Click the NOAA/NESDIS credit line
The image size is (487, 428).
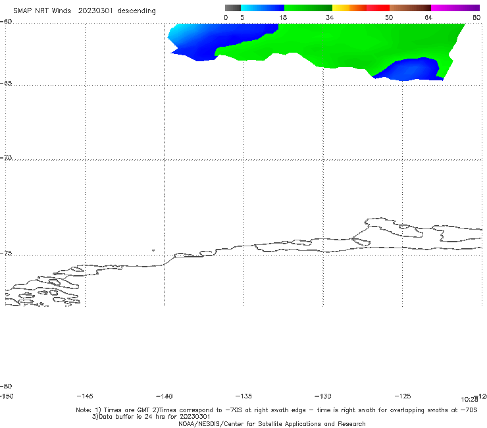272,423
